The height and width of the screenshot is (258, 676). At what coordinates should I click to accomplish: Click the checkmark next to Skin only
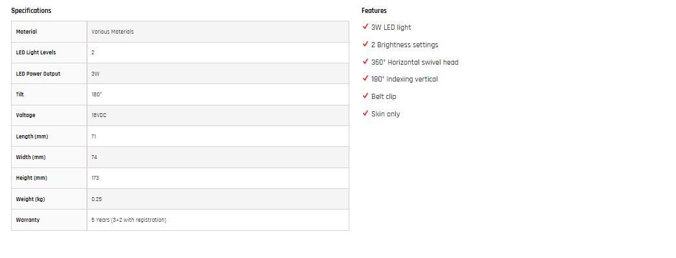[365, 113]
